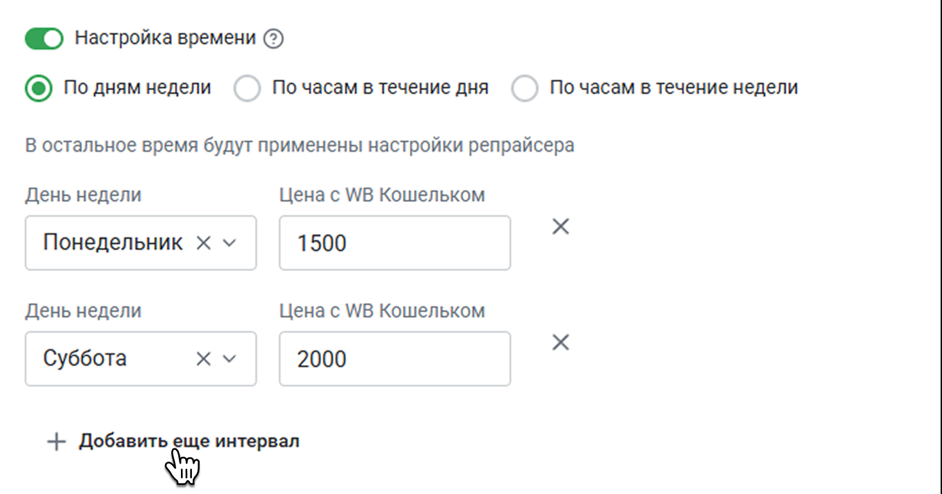Click the Добавить еще интервал button
942x494 pixels.
tap(173, 442)
